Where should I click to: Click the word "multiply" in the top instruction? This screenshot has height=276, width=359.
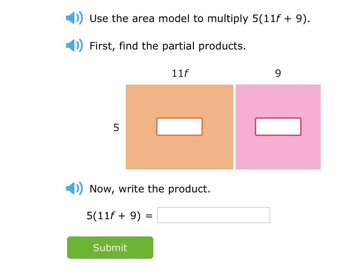[228, 19]
